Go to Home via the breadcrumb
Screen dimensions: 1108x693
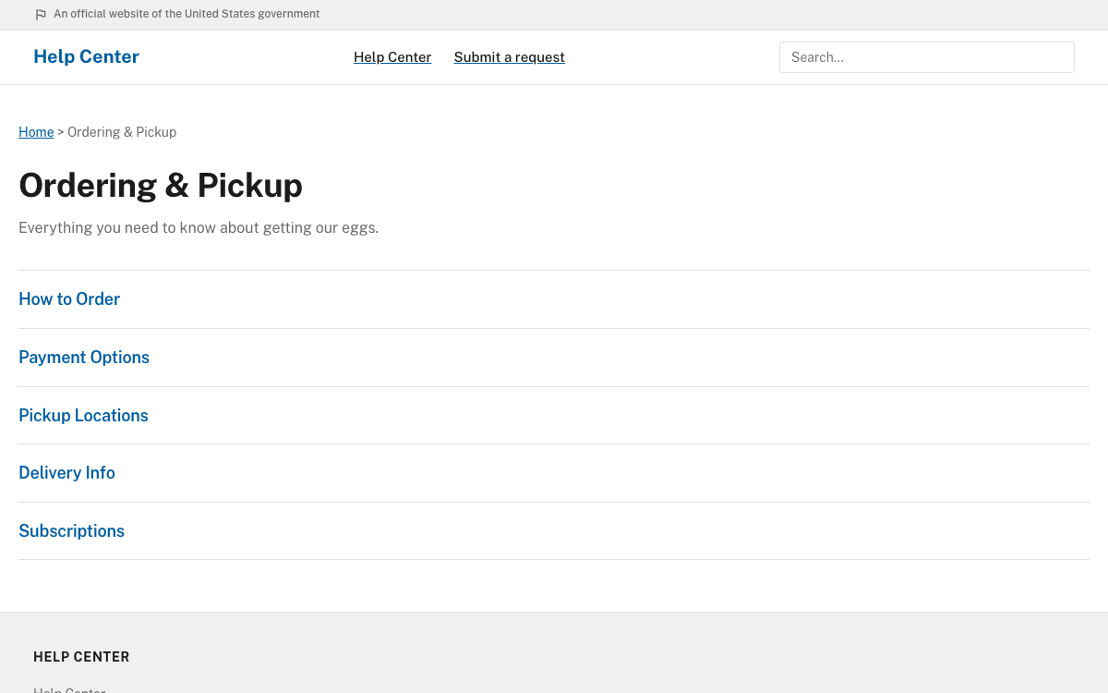coord(36,132)
